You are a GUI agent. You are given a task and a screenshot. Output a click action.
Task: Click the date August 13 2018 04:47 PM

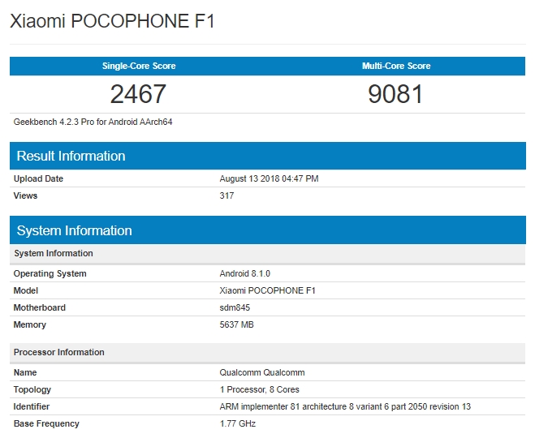[269, 178]
